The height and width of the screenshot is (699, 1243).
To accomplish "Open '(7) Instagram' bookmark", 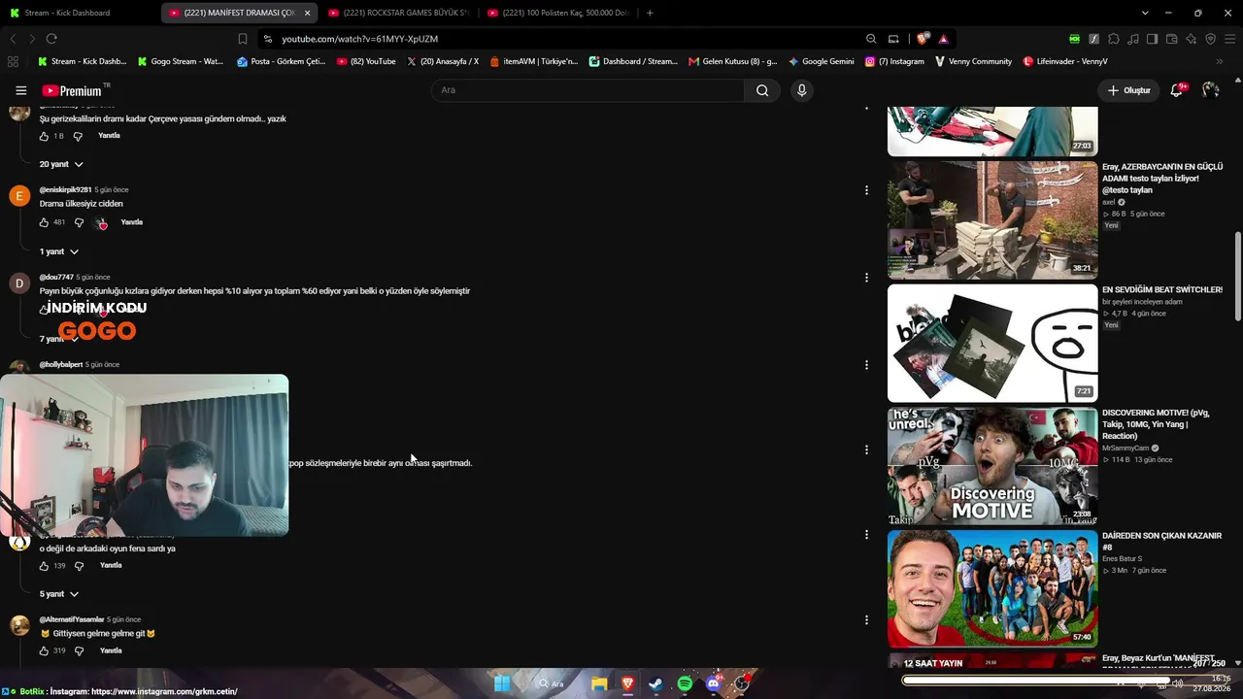I will coord(893,61).
